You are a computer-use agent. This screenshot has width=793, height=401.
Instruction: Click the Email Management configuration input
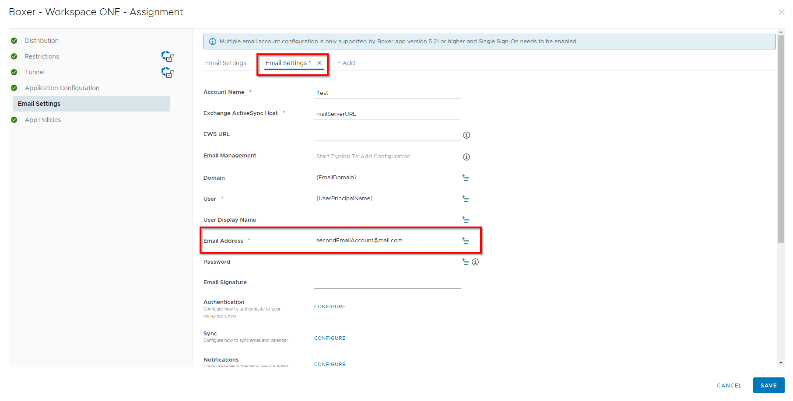(387, 157)
